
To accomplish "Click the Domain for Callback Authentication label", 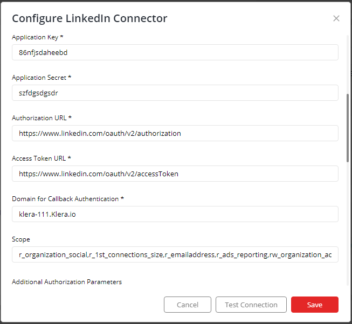I will pos(68,199).
